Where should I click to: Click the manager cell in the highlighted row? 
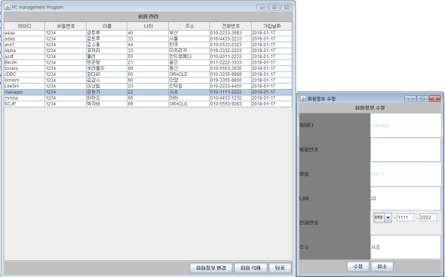pos(25,92)
